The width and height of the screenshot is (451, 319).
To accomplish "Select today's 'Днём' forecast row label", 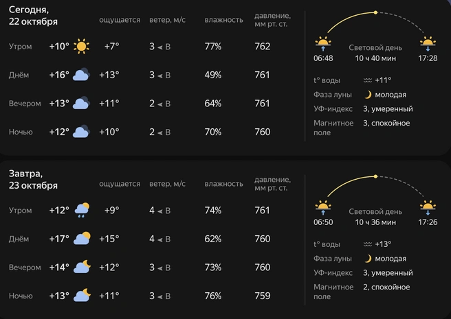I will point(20,75).
